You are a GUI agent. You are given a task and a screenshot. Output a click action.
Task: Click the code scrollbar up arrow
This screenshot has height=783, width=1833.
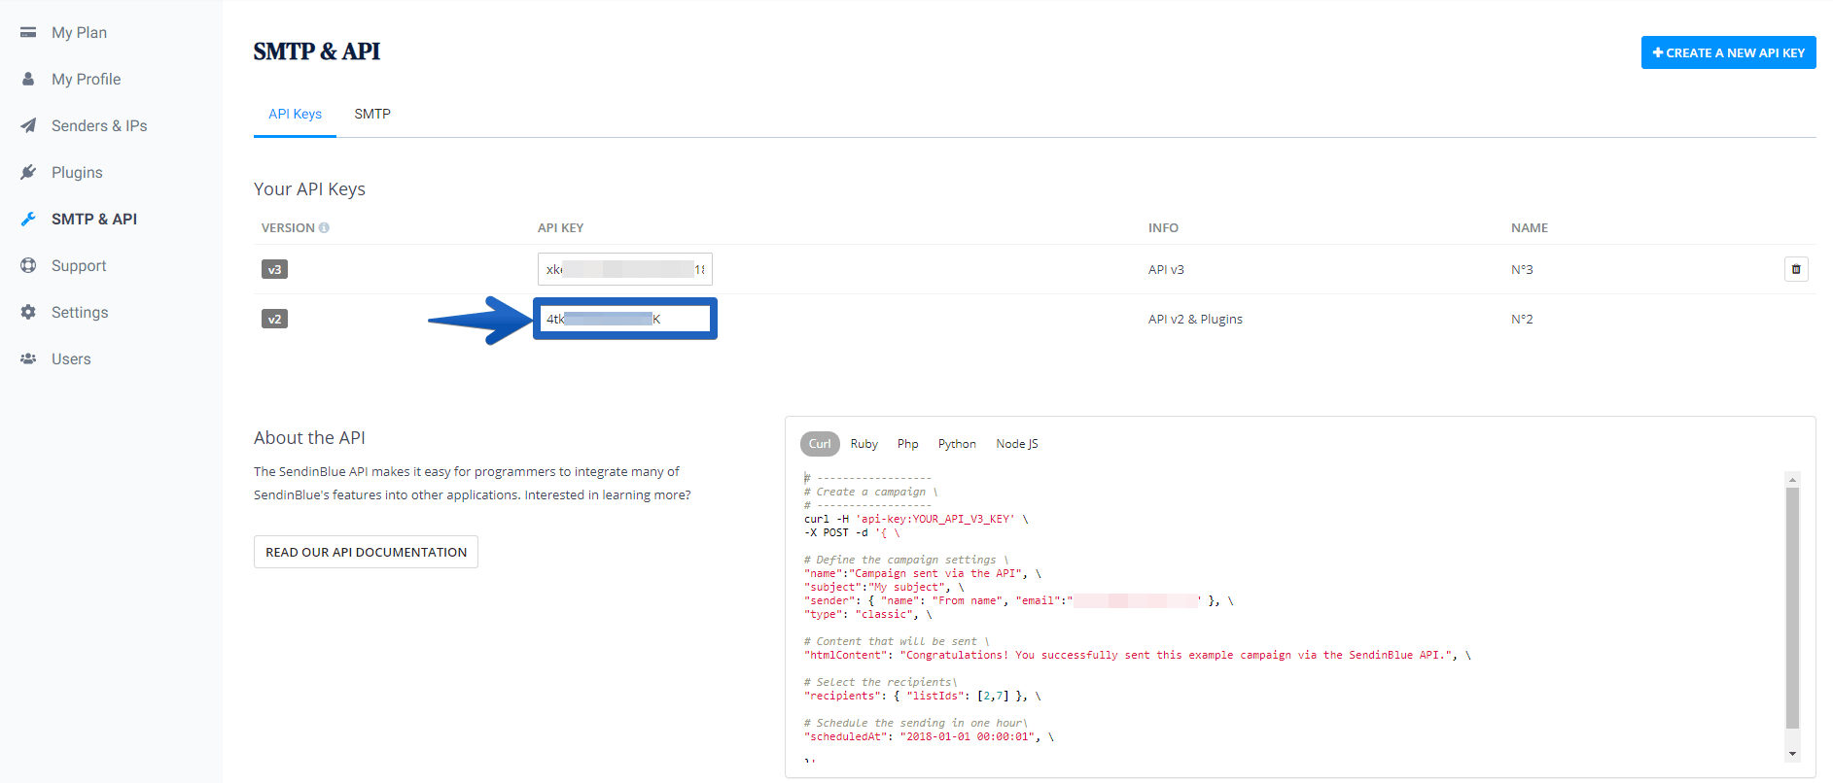(x=1792, y=479)
